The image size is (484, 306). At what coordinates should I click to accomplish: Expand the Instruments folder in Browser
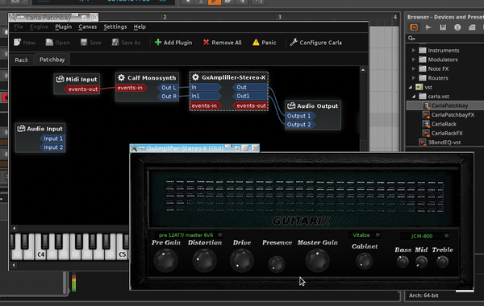point(414,50)
